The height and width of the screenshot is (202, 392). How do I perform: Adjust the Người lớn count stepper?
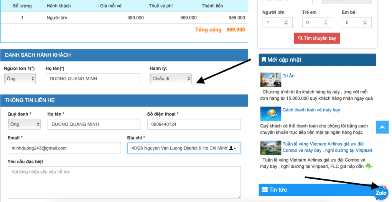[x=286, y=23]
